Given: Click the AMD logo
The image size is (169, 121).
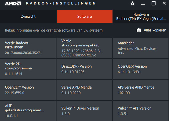Looking at the screenshot, I should point(13,3).
